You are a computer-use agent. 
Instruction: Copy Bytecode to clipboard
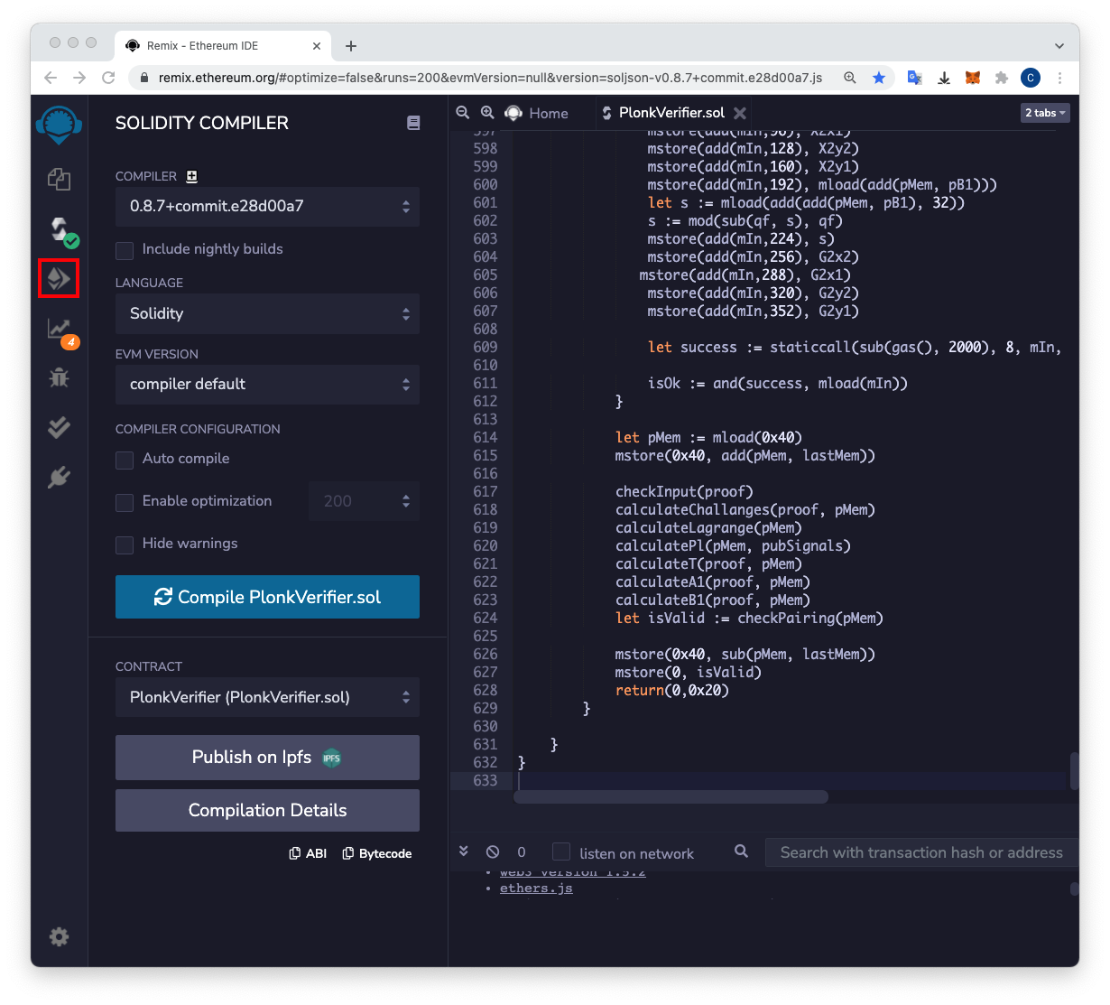[x=377, y=853]
